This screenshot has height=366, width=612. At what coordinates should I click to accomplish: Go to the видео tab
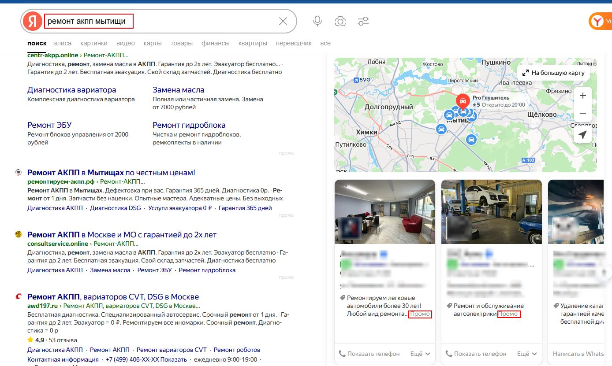click(126, 43)
